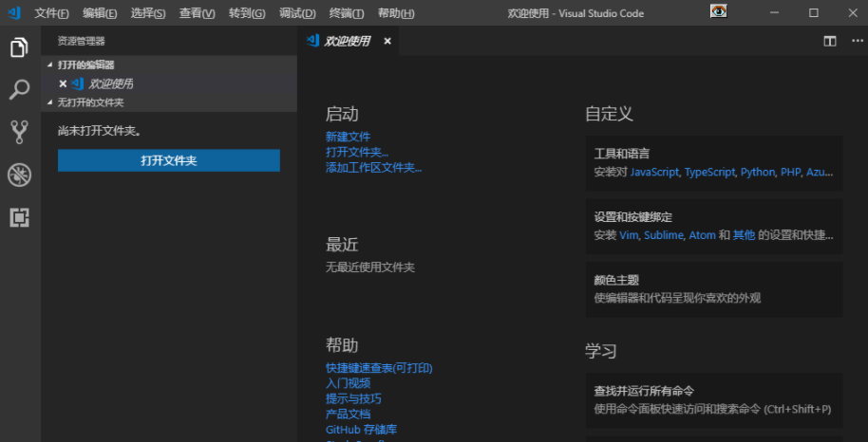Open the 编辑(E) menu
Image resolution: width=868 pixels, height=442 pixels.
pyautogui.click(x=100, y=13)
